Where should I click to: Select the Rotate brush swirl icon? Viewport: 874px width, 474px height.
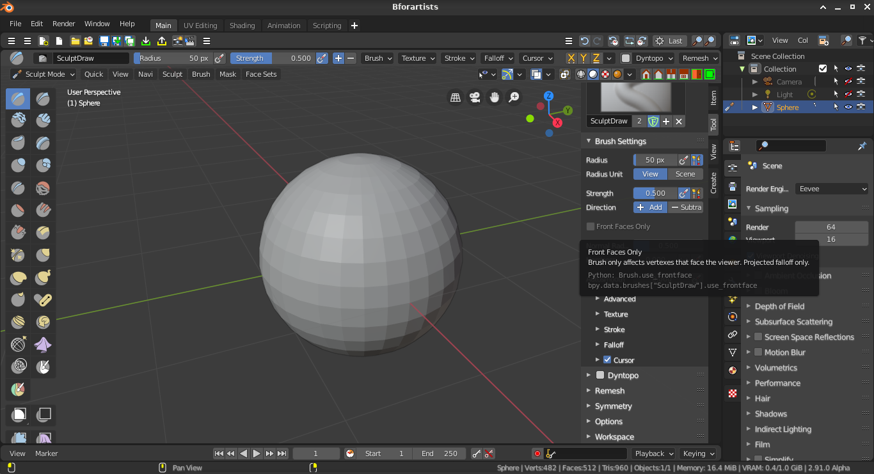click(x=43, y=322)
